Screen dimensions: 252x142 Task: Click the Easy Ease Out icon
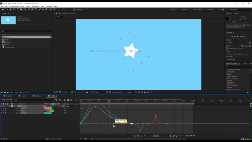(x=194, y=136)
